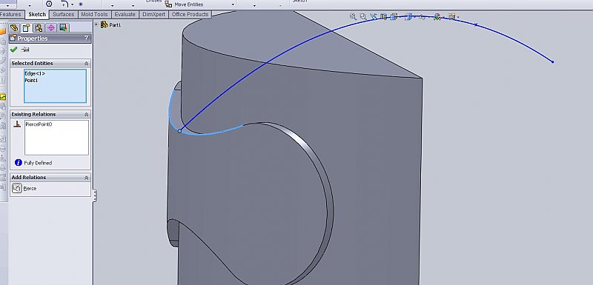This screenshot has width=593, height=285.
Task: Expand the Part1 tree node
Action: pyautogui.click(x=96, y=24)
